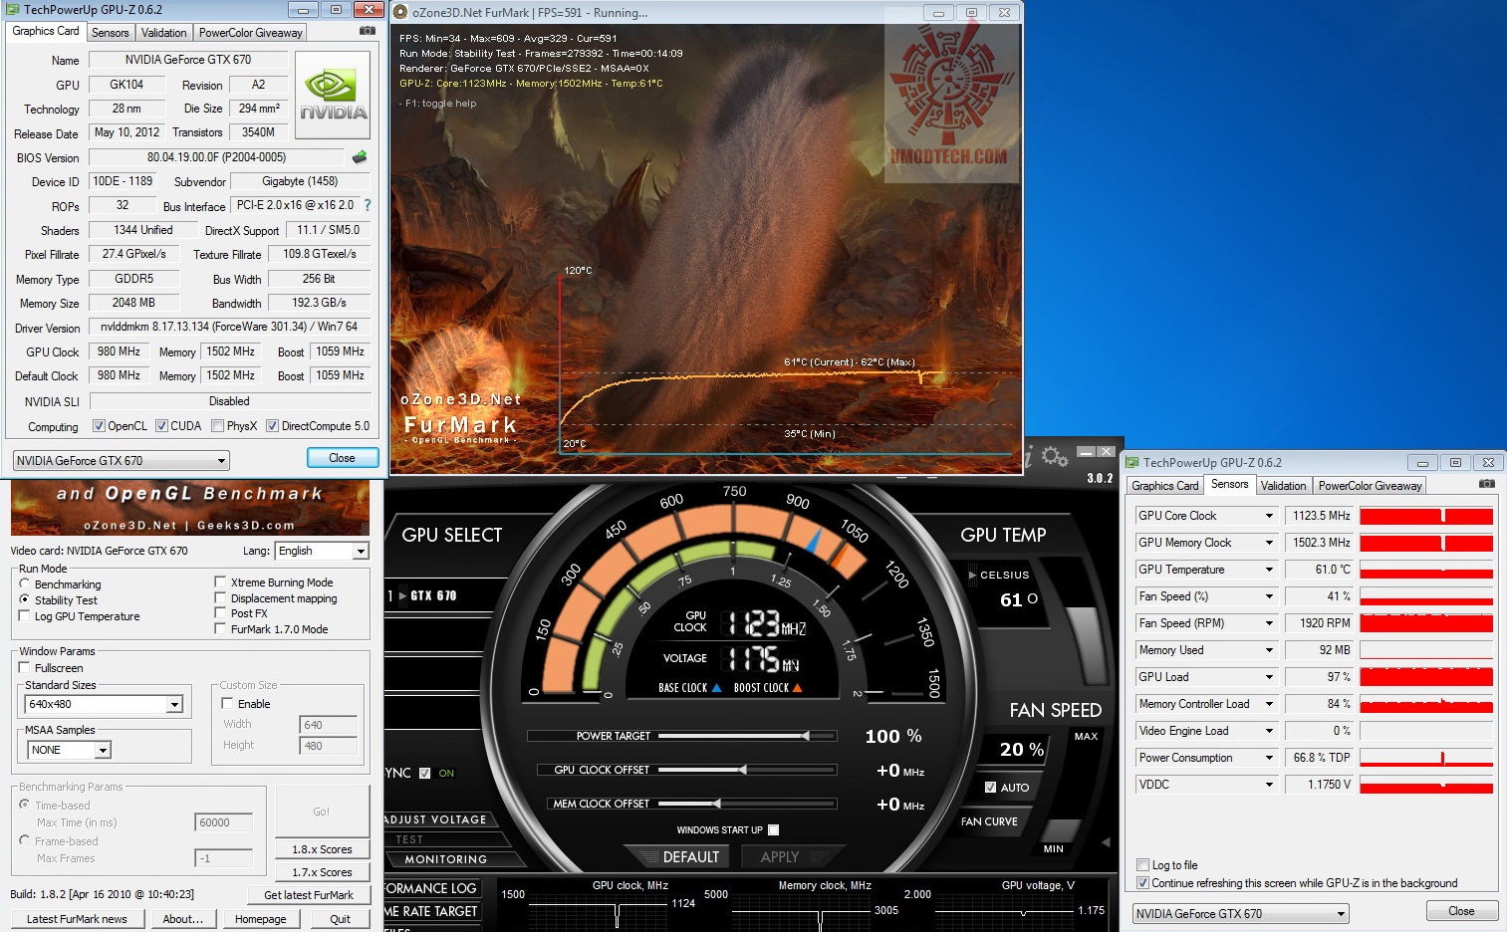Click the GPU CLOCK OFFSET slider handle
The height and width of the screenshot is (932, 1507).
[x=742, y=770]
